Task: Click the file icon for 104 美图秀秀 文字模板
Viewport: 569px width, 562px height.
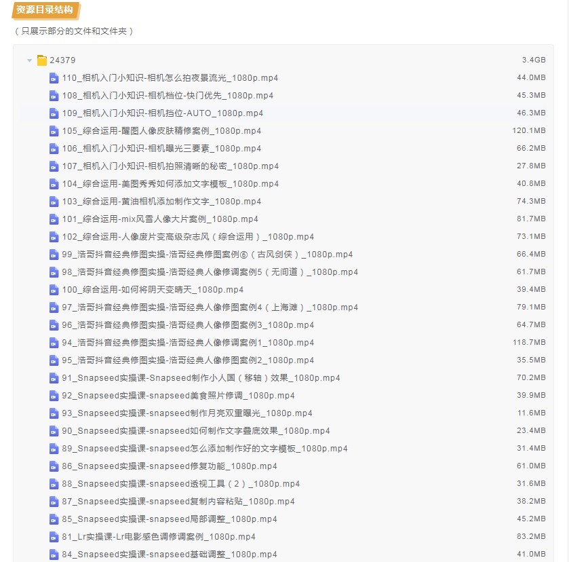Action: pyautogui.click(x=54, y=184)
